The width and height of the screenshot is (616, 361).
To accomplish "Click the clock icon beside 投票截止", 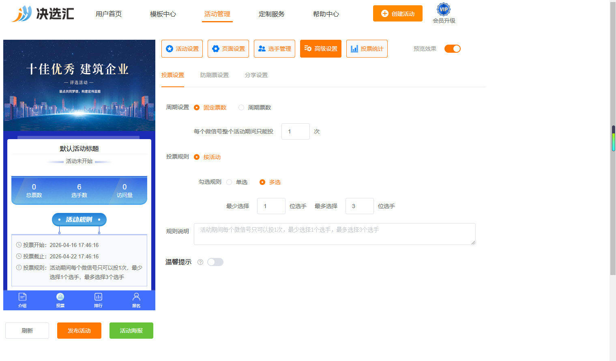I will pyautogui.click(x=19, y=256).
